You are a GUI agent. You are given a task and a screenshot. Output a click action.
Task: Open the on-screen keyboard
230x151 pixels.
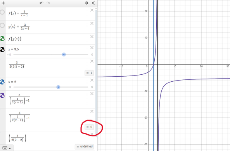5,148
